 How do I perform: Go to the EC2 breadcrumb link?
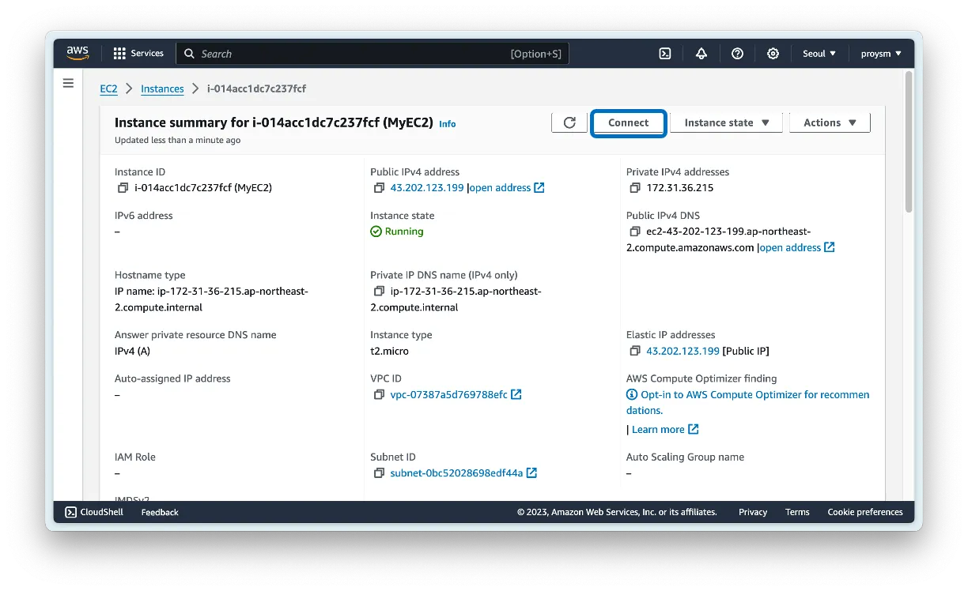click(108, 88)
